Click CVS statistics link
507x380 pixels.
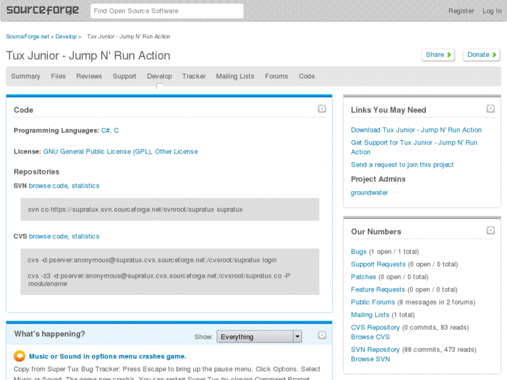pos(85,236)
